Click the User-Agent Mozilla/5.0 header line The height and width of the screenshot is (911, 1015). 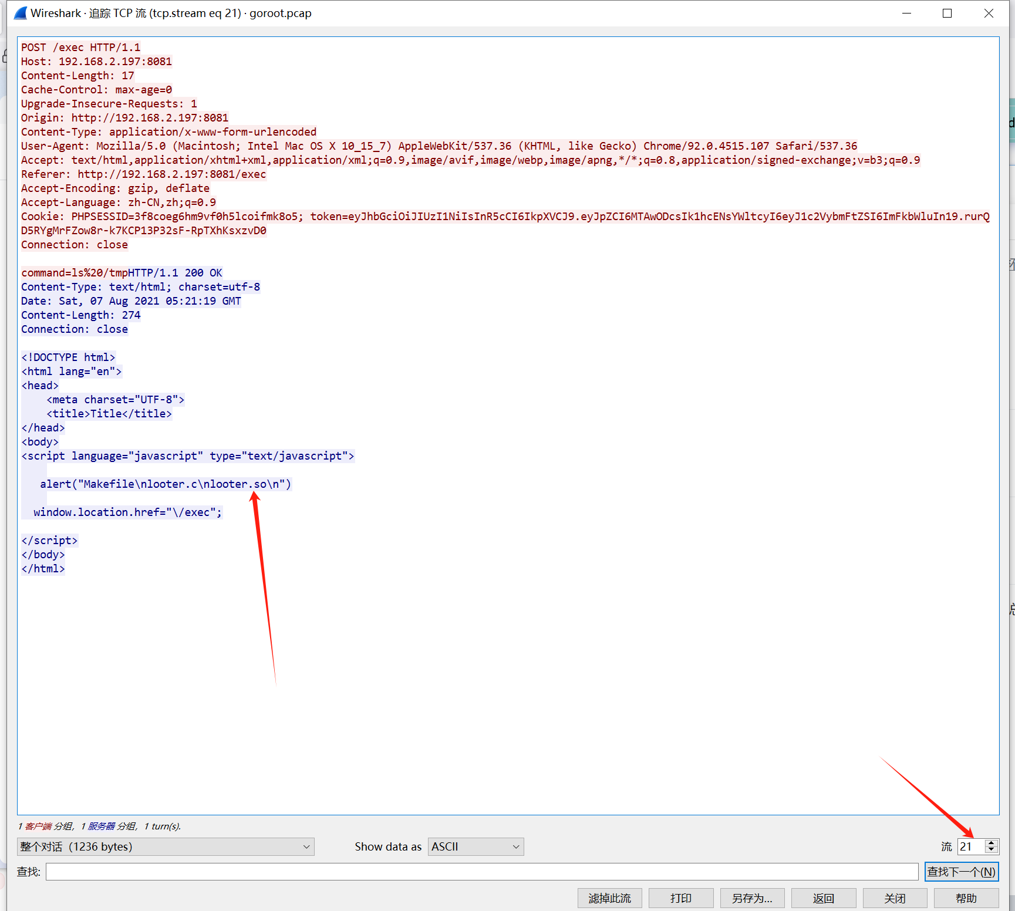pyautogui.click(x=439, y=146)
